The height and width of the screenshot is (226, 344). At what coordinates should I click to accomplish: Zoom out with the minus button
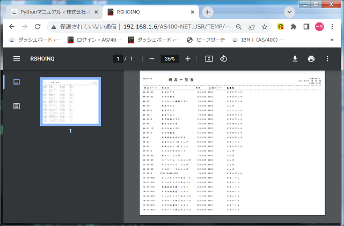pos(152,58)
